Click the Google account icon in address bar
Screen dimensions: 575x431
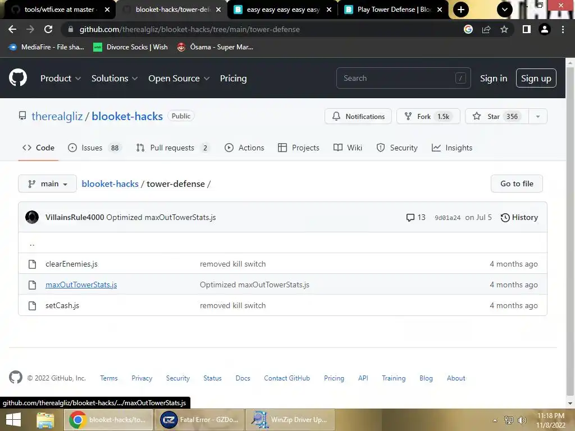[468, 29]
